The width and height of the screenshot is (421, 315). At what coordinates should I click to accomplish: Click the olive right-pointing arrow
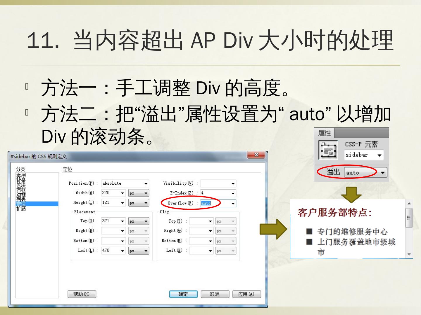tap(274, 229)
